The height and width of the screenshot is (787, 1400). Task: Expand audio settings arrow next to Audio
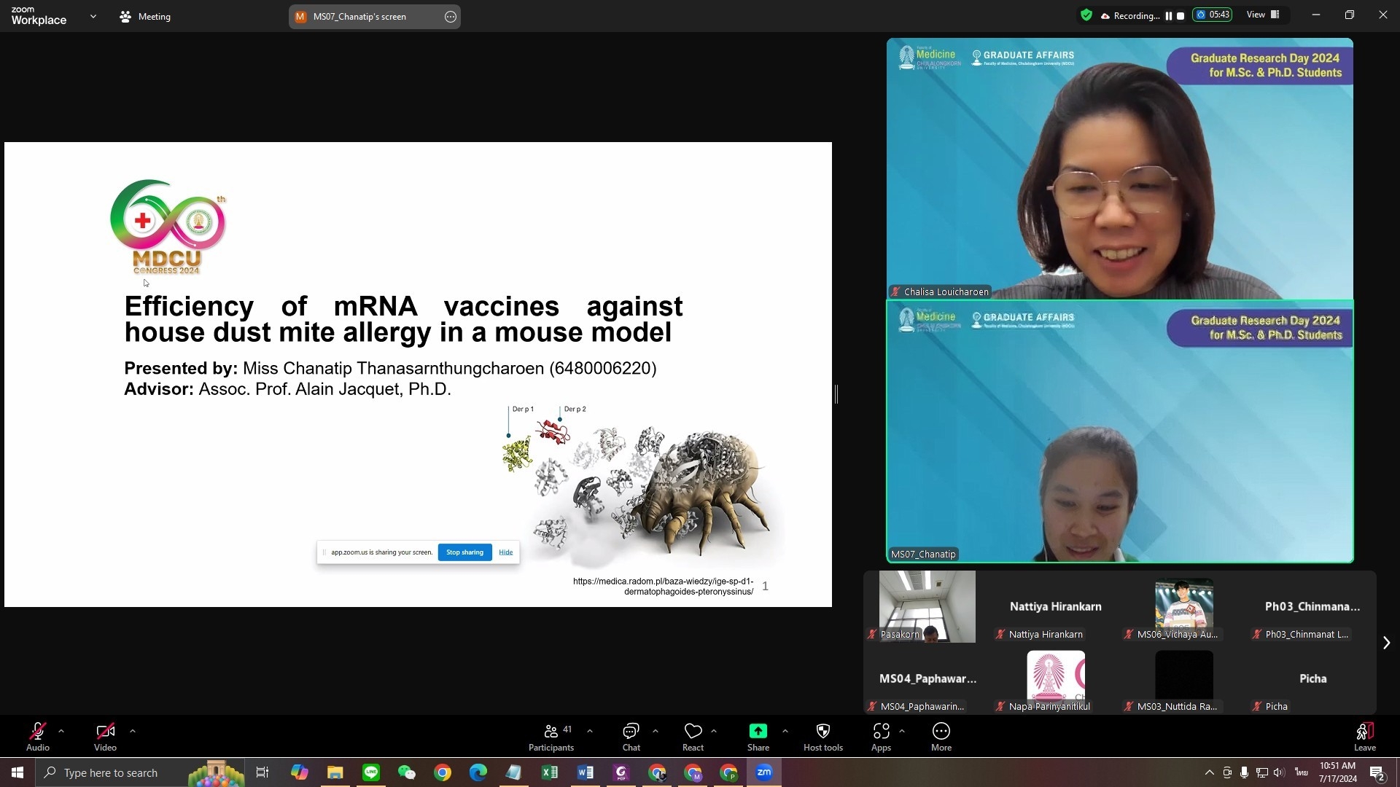pos(61,730)
